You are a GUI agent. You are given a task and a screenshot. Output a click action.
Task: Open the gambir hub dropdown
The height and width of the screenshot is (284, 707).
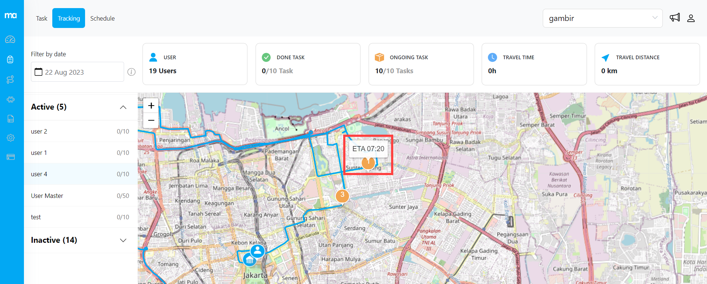tap(602, 18)
